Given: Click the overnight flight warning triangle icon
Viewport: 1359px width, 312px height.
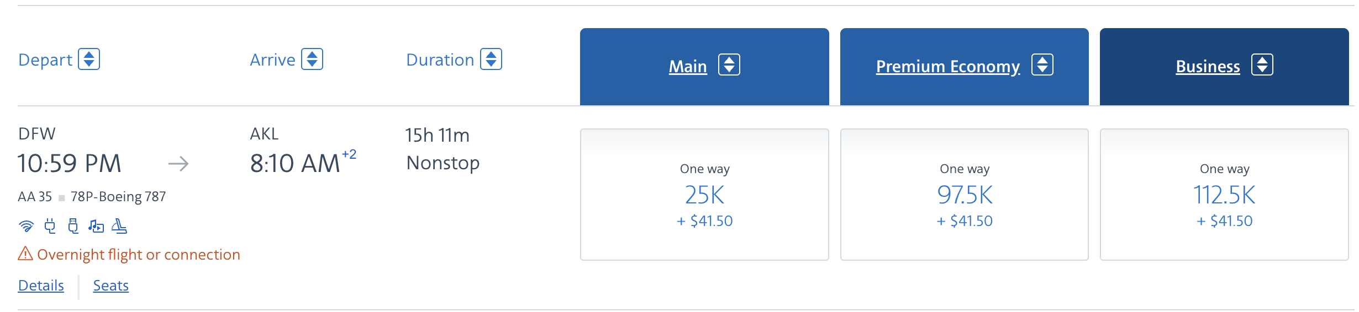Looking at the screenshot, I should click(x=25, y=254).
